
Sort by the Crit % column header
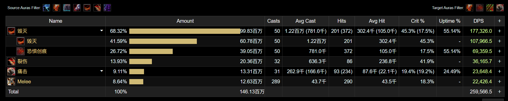point(418,21)
